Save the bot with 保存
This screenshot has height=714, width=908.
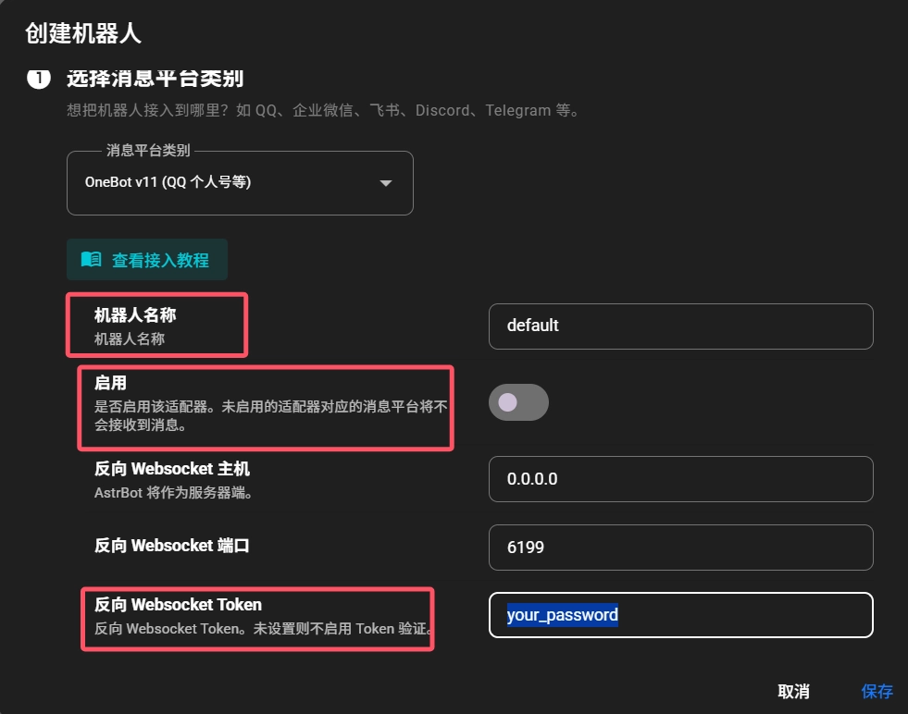[x=877, y=691]
